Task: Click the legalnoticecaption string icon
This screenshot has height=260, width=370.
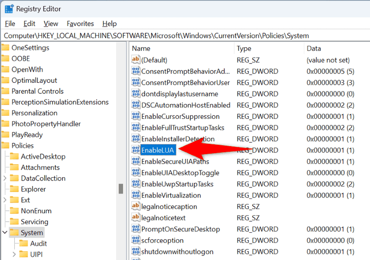Action: (136, 206)
